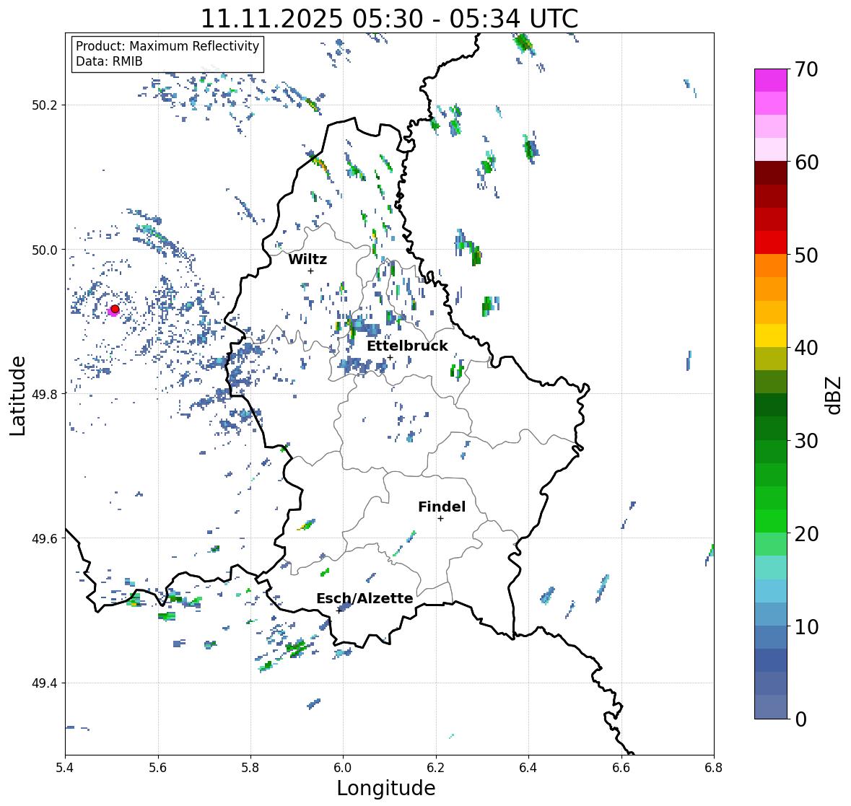
Task: Click the 70 colorbar tick label
Action: pyautogui.click(x=806, y=69)
